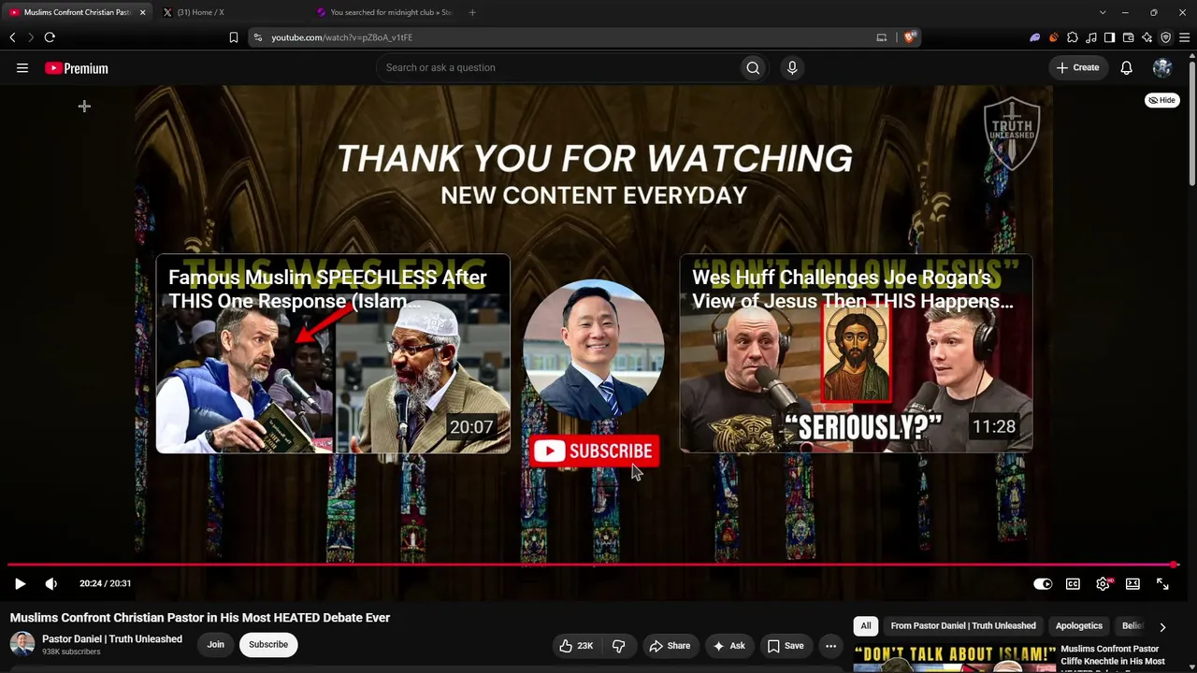Open the Create menu

[x=1078, y=67]
